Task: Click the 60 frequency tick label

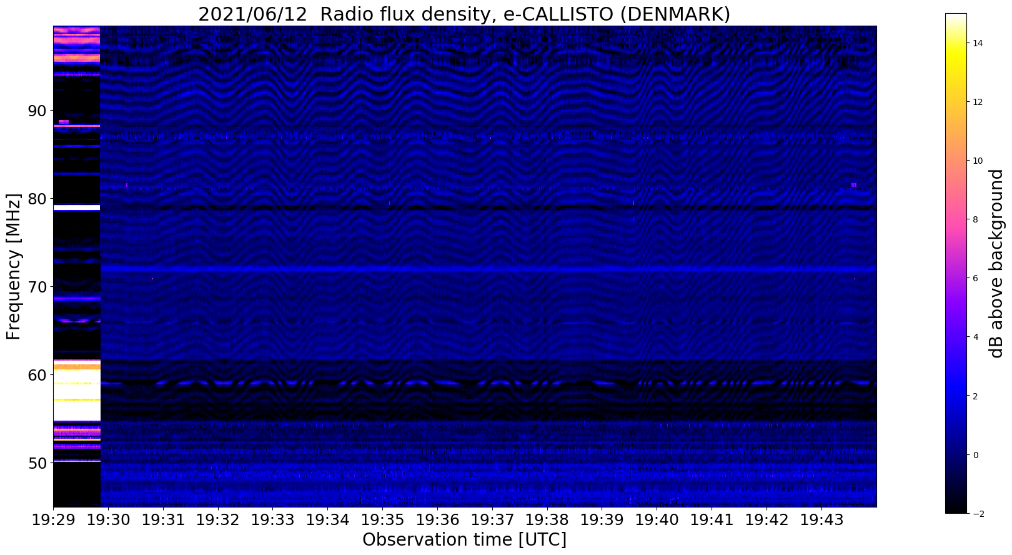Action: pyautogui.click(x=36, y=375)
